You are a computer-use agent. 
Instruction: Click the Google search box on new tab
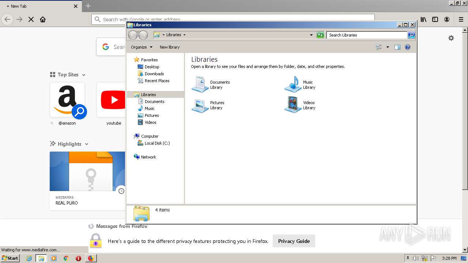point(111,47)
